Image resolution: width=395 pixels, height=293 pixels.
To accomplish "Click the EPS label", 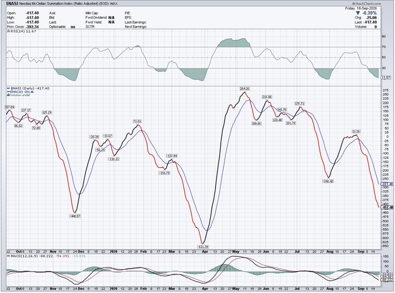I will [x=128, y=17].
